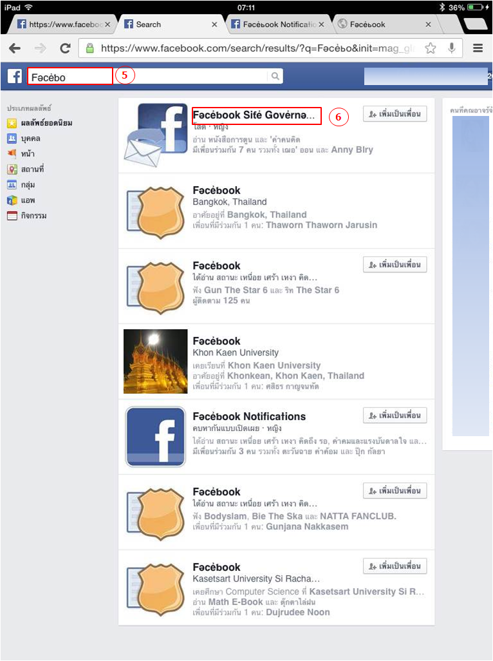Image resolution: width=493 pixels, height=661 pixels.
Task: Filter results by ผลลัพธ์ยอดนิยม
Action: [x=39, y=123]
